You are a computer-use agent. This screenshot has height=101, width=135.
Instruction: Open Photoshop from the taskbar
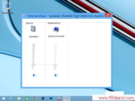click(43, 99)
